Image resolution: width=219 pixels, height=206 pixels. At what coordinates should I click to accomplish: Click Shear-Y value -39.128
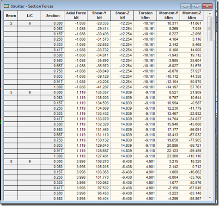[99, 76]
